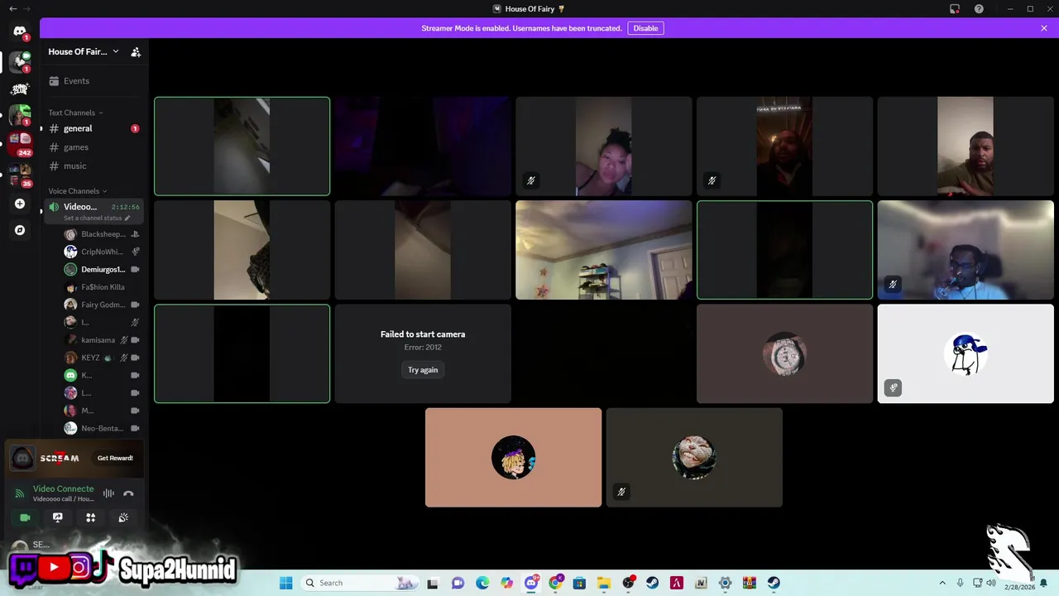Open Settings gear on taskbar
The height and width of the screenshot is (596, 1059).
click(725, 583)
